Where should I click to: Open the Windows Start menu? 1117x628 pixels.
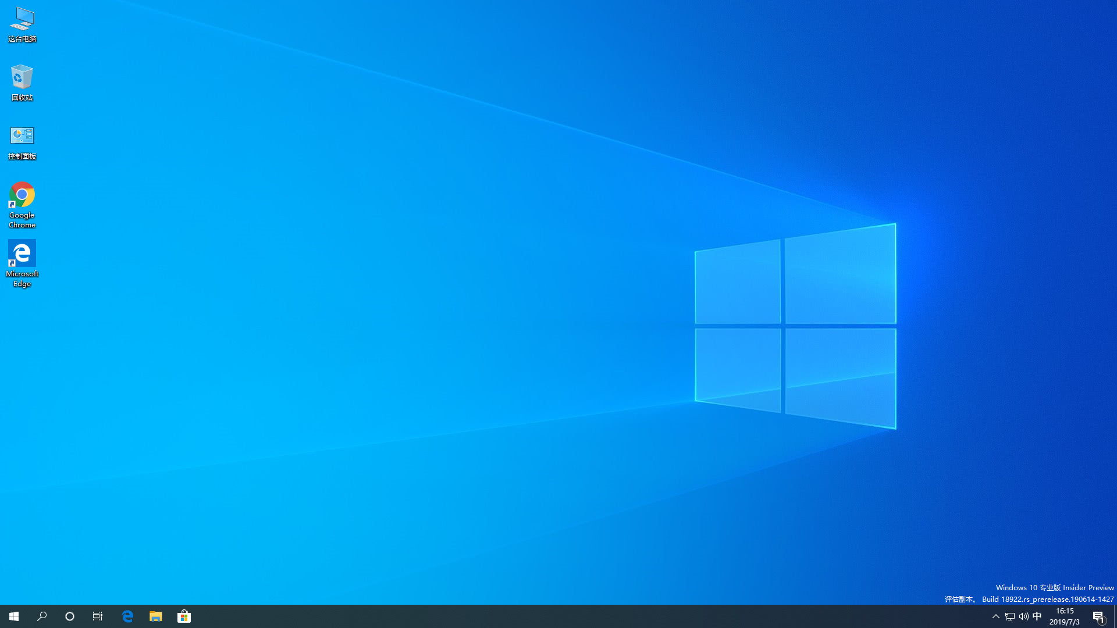coord(14,616)
